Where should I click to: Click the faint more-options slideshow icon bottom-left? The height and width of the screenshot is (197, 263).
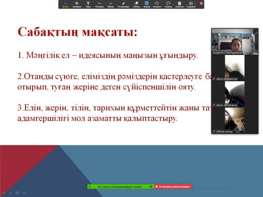pyautogui.click(x=24, y=192)
